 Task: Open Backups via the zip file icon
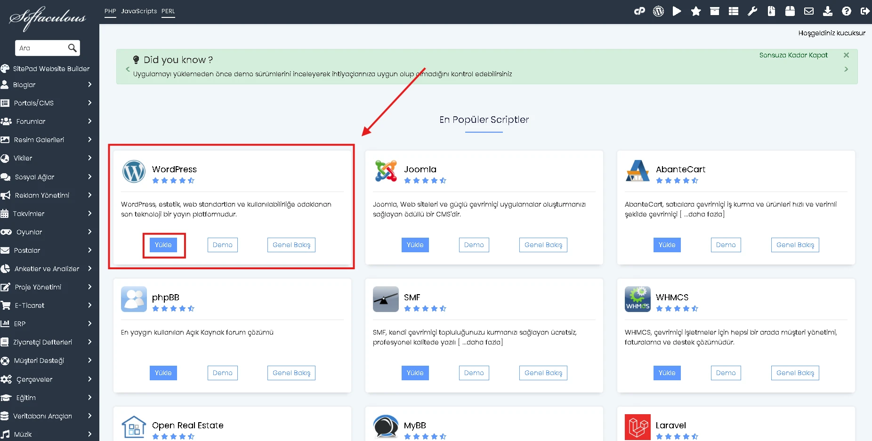point(771,11)
